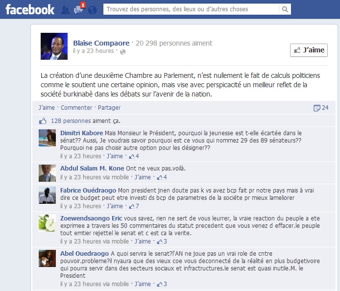The image size is (340, 291).
Task: Open the globe notifications icon
Action: 92,10
